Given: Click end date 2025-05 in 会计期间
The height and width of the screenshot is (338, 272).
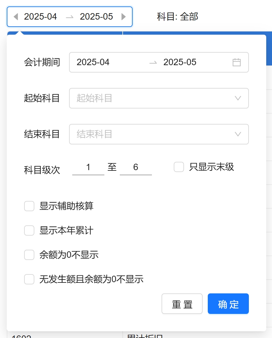Looking at the screenshot, I should (180, 62).
